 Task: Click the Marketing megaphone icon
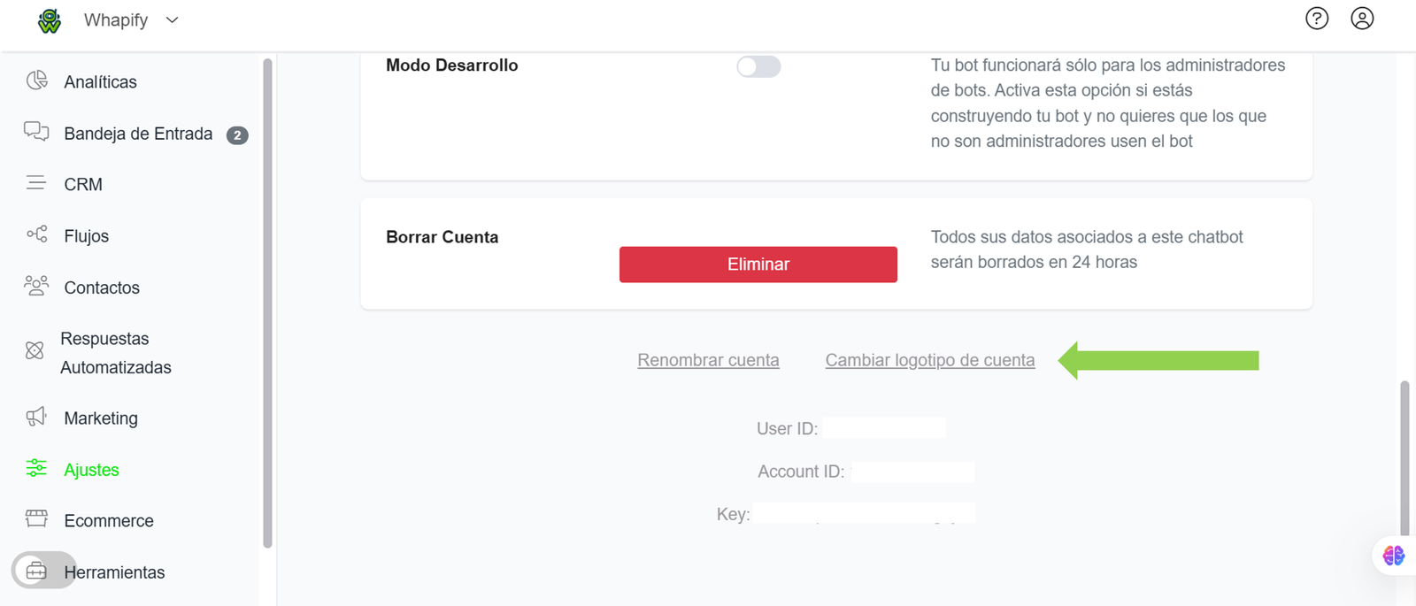(x=36, y=418)
